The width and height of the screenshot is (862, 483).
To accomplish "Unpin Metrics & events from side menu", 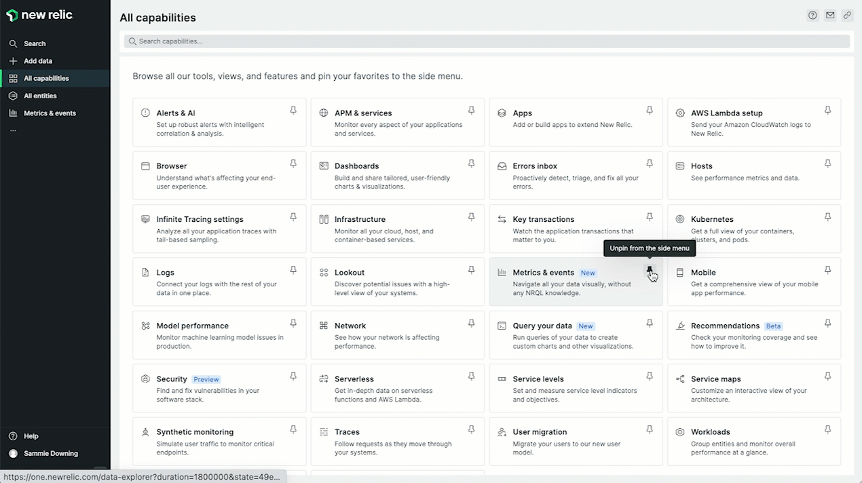I will pos(650,270).
